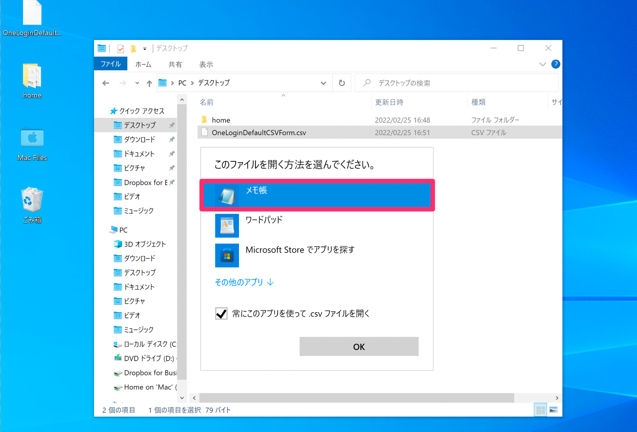Expand the address bar history dropdown

point(323,83)
